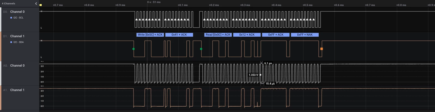Viewport: 435px width, 112px height.
Task: Select the I2C - SCL analyzer color square
Action: (11, 18)
